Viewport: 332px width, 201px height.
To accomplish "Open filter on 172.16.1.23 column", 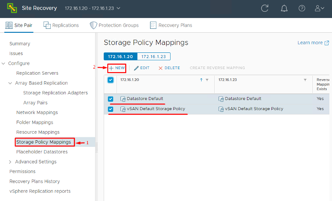I will point(305,80).
